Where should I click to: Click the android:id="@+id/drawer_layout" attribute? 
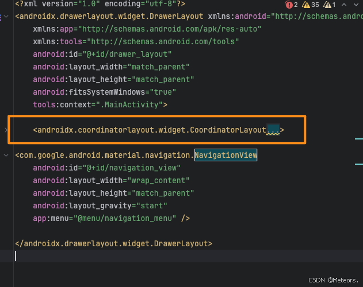(102, 55)
